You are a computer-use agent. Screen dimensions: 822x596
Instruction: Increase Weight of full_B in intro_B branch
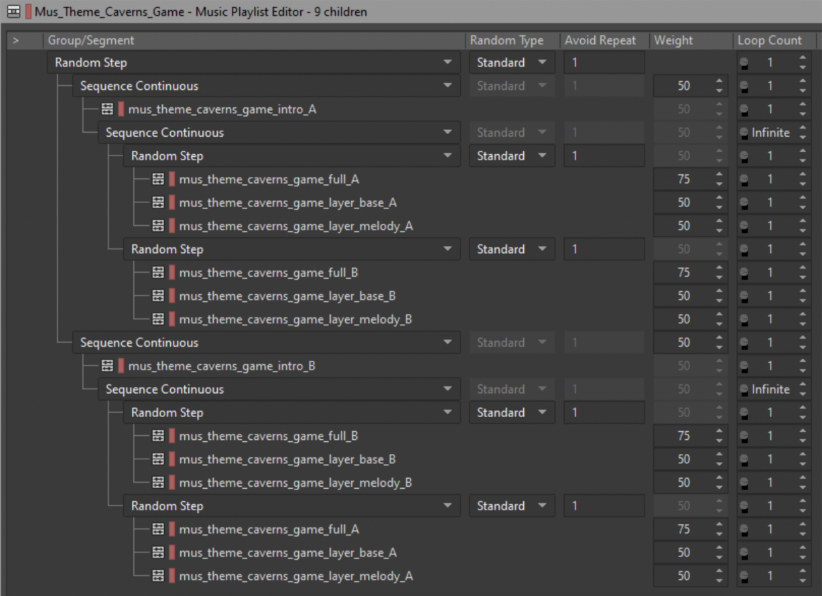[x=719, y=431]
